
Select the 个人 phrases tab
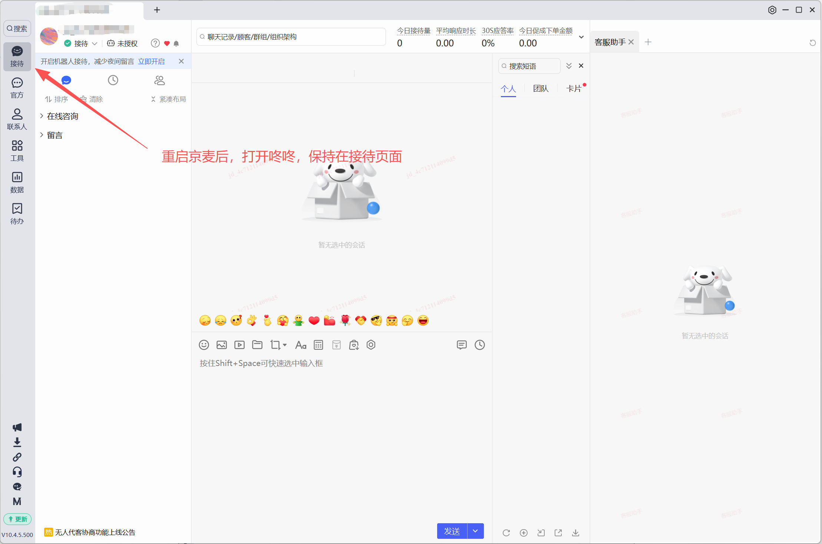[x=508, y=89]
